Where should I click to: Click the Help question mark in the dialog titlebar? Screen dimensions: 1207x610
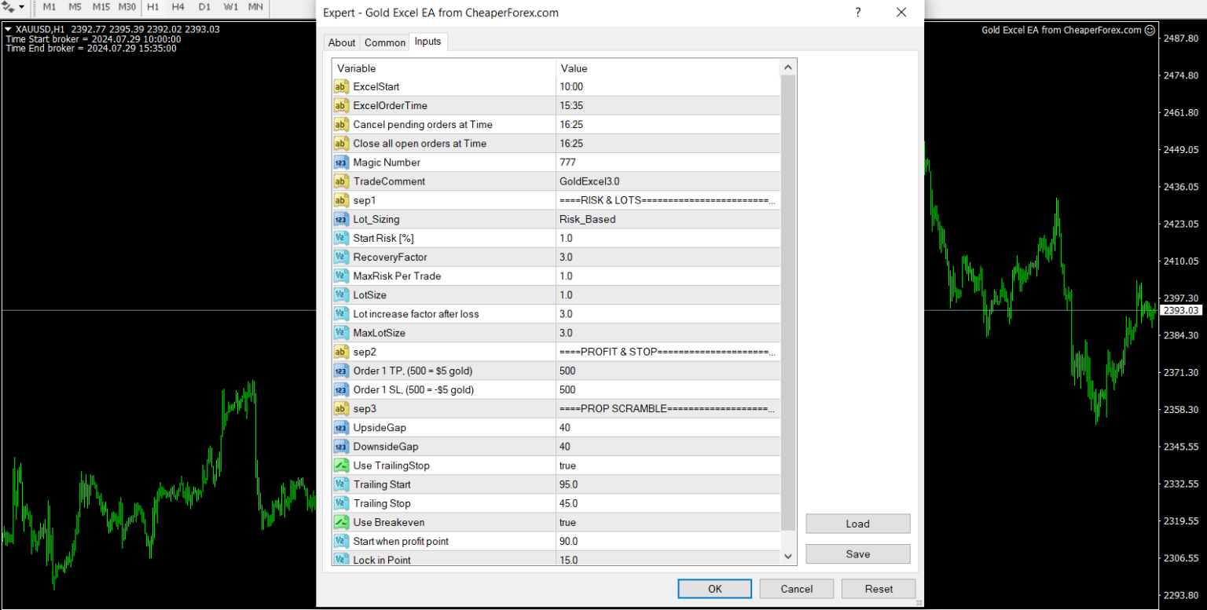pos(859,13)
